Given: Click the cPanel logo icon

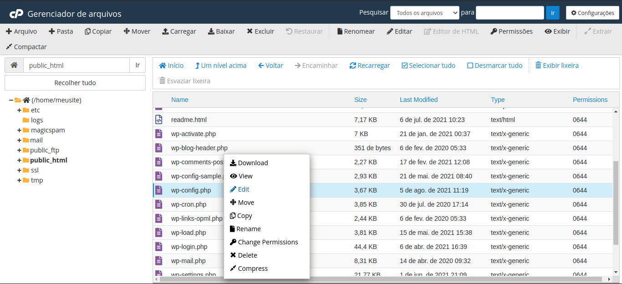Looking at the screenshot, I should tap(16, 14).
